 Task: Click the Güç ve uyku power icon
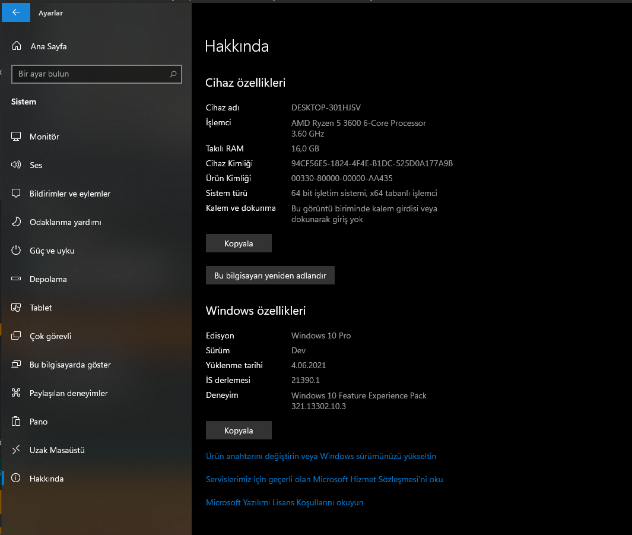pos(16,251)
